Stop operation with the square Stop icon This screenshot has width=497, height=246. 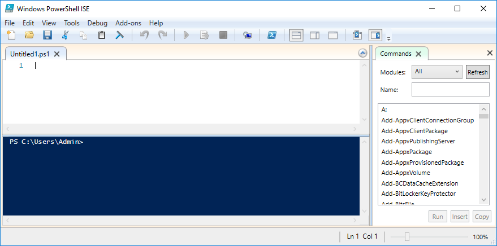tap(223, 35)
